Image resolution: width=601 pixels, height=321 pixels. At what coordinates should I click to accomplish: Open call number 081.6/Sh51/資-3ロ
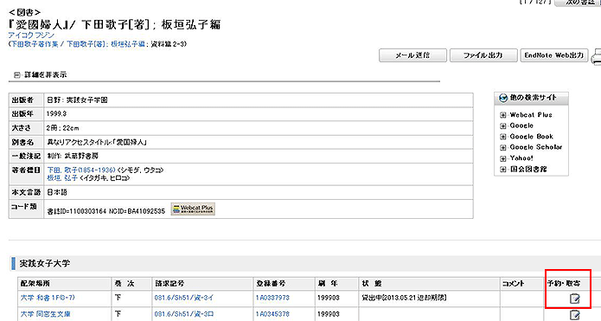[184, 314]
